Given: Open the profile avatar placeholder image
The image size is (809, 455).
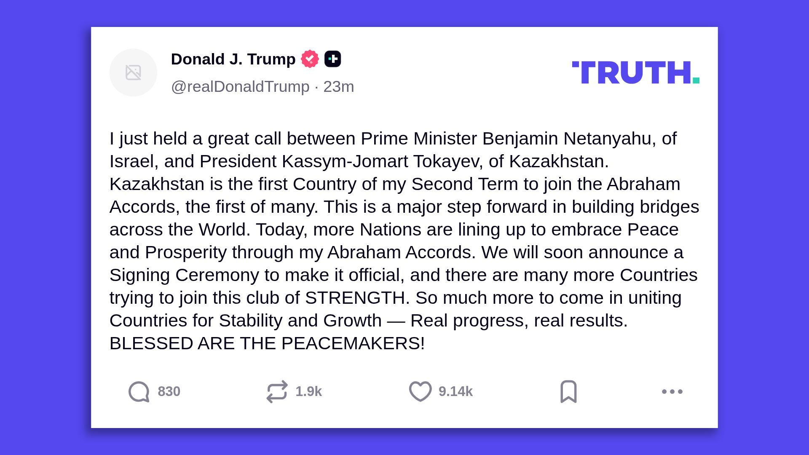Looking at the screenshot, I should pos(133,72).
